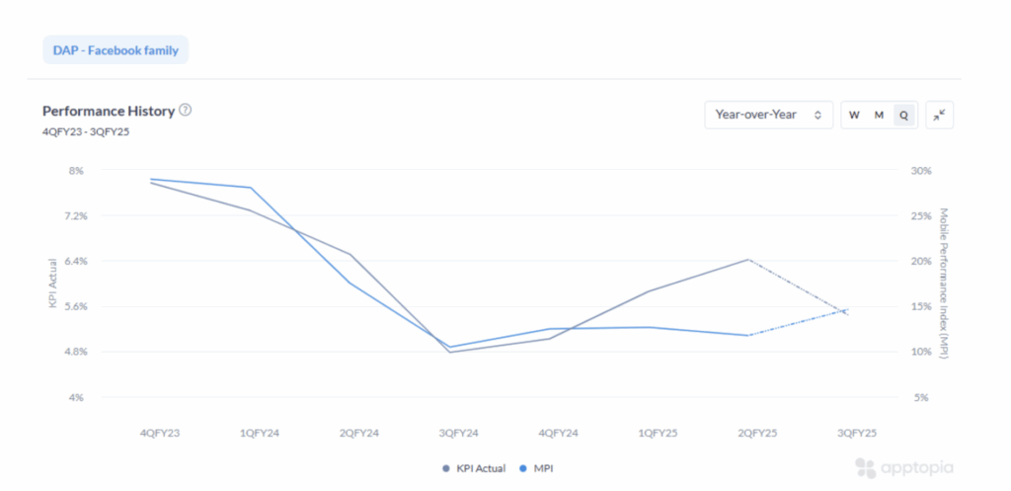
Task: Click the 4QFY23 x-axis label
Action: [160, 433]
